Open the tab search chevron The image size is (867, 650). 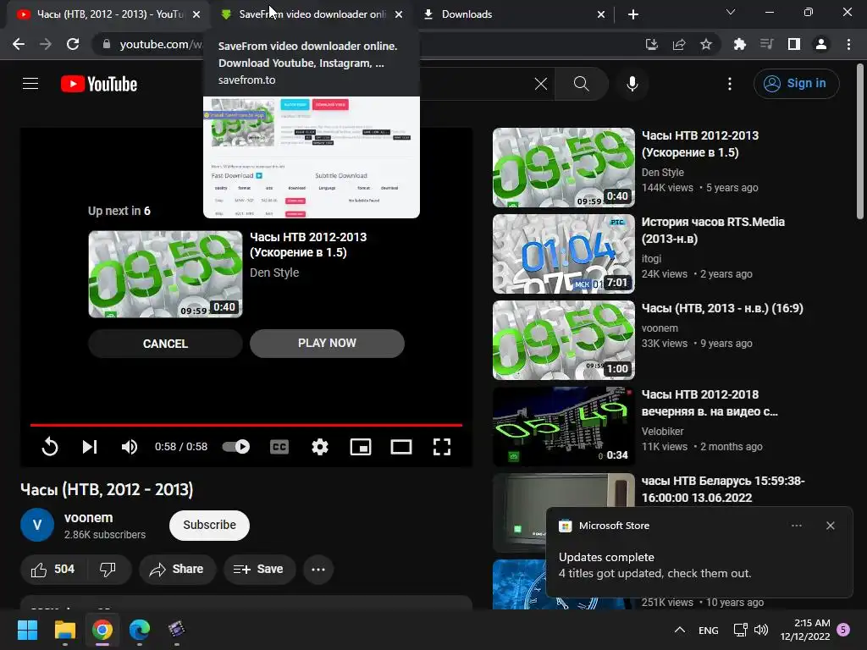pyautogui.click(x=731, y=12)
